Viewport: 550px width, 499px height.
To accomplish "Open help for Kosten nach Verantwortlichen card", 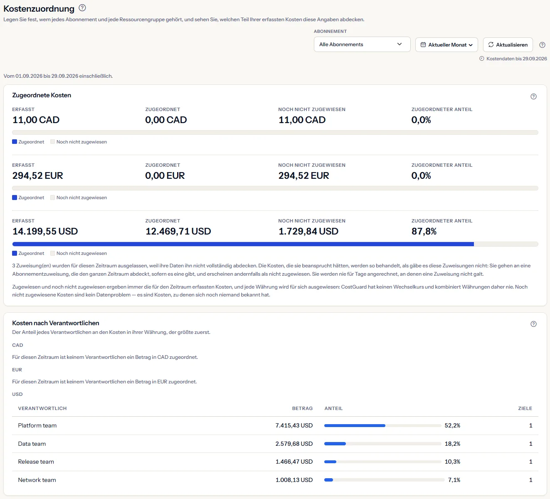I will tap(534, 324).
